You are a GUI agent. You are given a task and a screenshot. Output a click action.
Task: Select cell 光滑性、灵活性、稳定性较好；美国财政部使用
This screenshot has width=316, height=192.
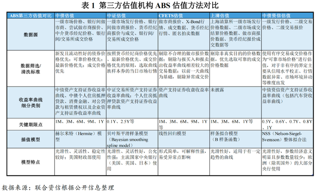point(80,162)
